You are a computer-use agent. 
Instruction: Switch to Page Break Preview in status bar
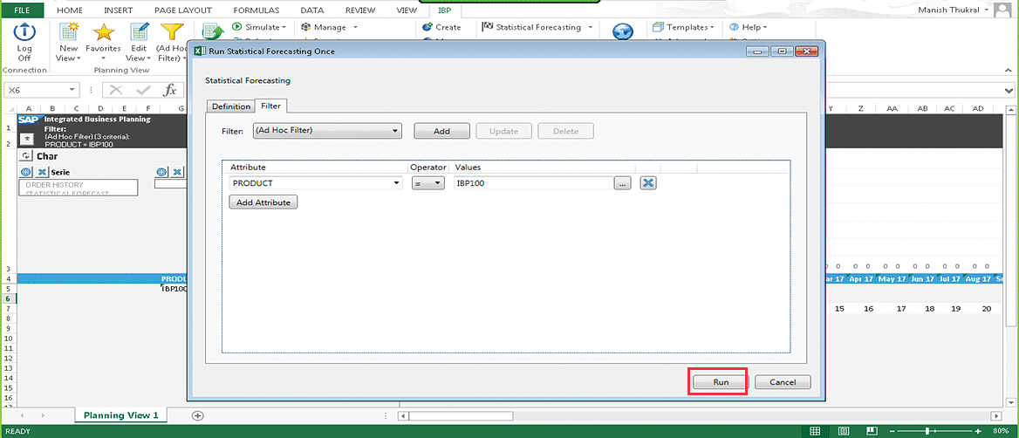pos(872,432)
